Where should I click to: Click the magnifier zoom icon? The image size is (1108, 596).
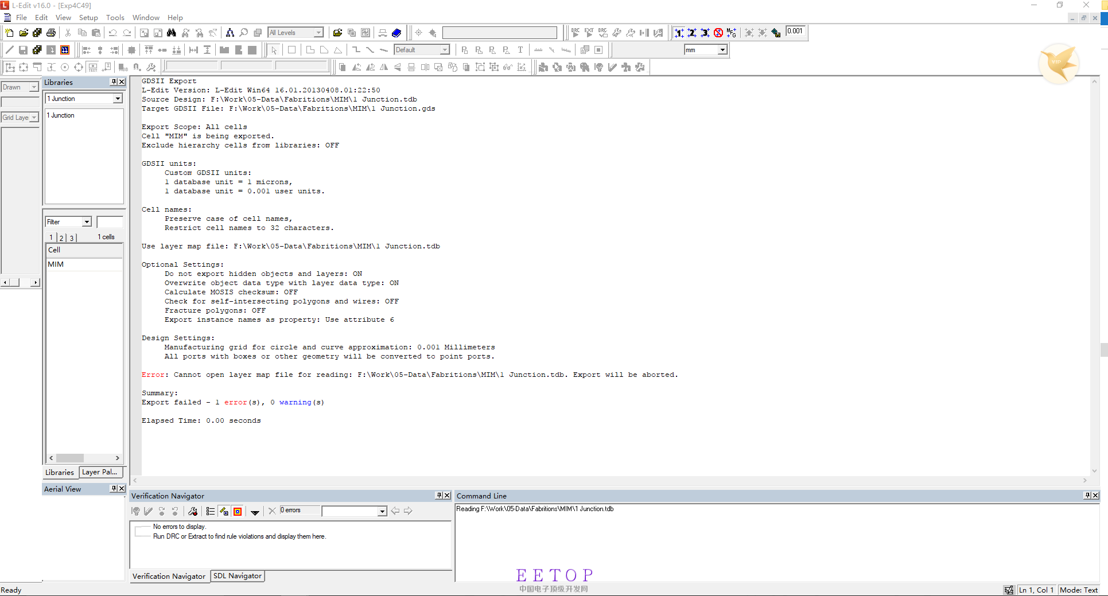pyautogui.click(x=244, y=33)
